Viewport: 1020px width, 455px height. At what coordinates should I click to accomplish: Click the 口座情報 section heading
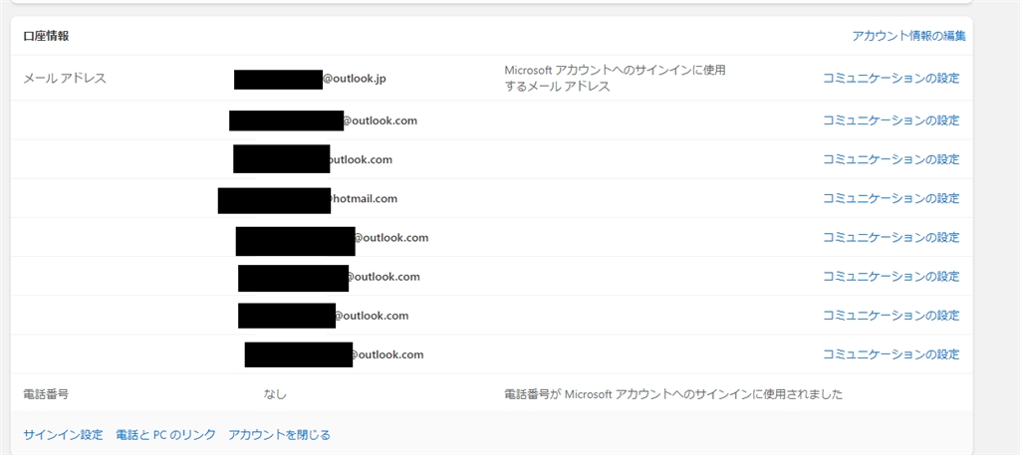point(46,36)
